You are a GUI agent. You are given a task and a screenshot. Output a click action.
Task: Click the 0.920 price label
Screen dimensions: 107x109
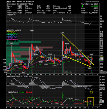tap(80, 50)
